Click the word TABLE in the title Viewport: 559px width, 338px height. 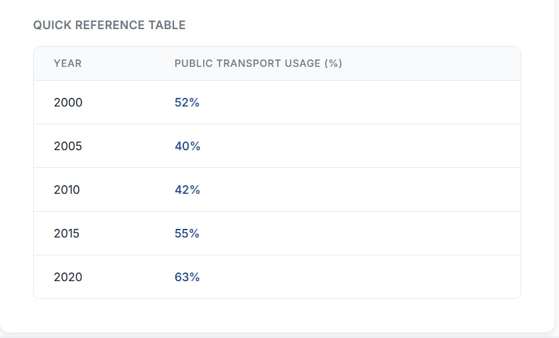171,25
